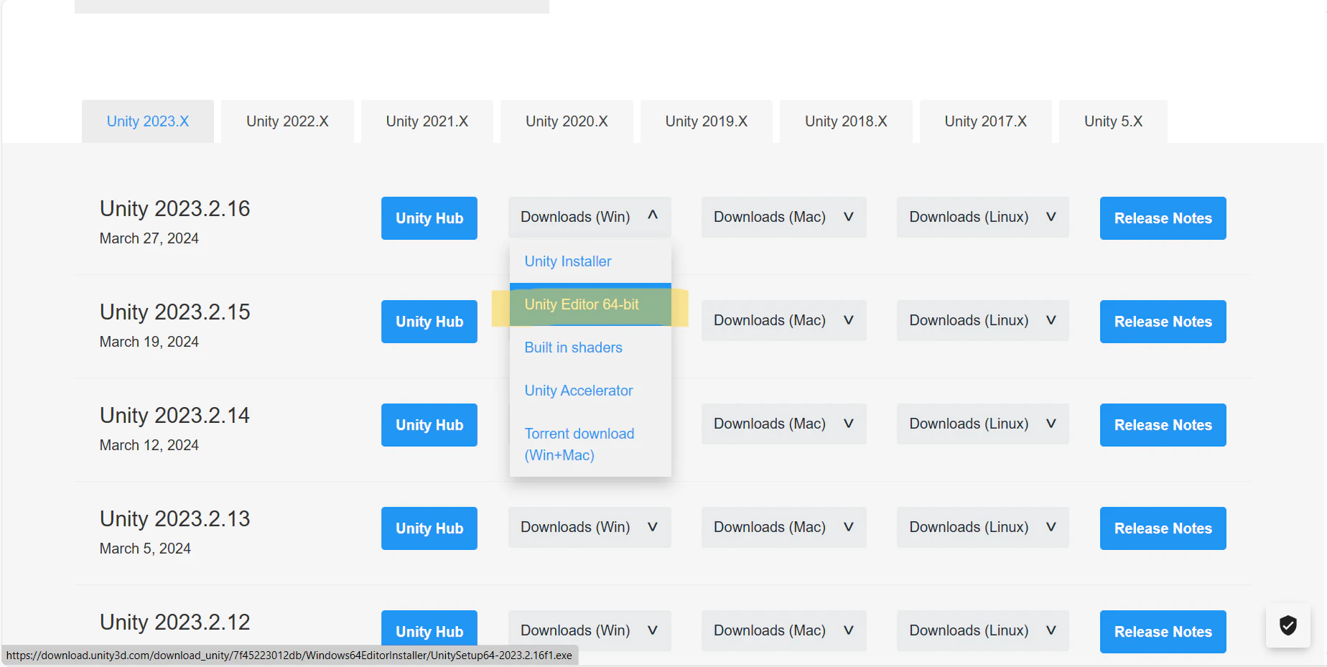Click the Unity 2023.2.12 version title
1327x667 pixels.
pyautogui.click(x=175, y=622)
